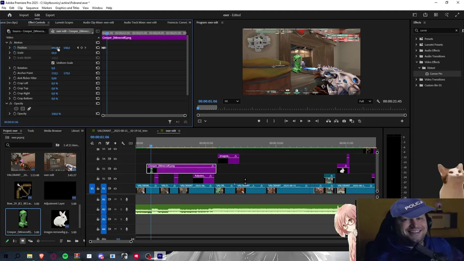
Task: Solo audio track A2
Action: (121, 209)
